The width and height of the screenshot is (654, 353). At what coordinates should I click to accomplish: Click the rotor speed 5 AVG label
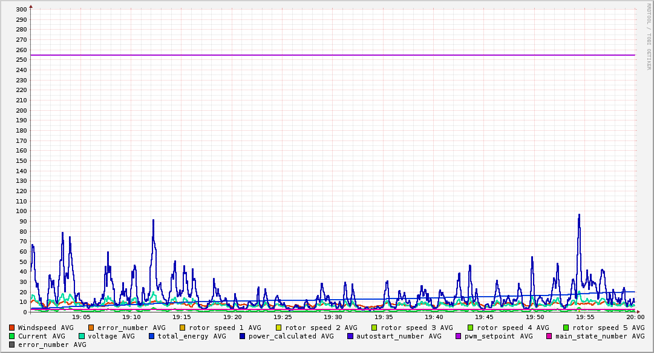(x=608, y=328)
